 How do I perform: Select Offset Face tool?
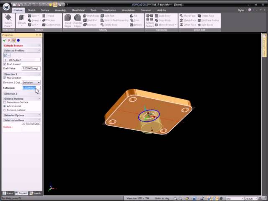click(x=188, y=25)
